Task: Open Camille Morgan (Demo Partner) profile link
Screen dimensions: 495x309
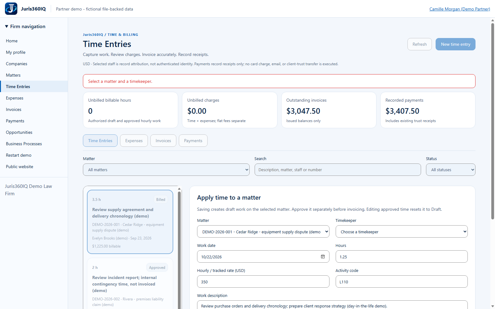Action: pos(460,9)
